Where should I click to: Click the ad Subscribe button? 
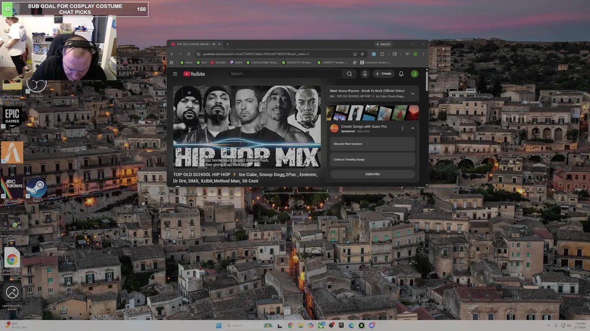372,174
